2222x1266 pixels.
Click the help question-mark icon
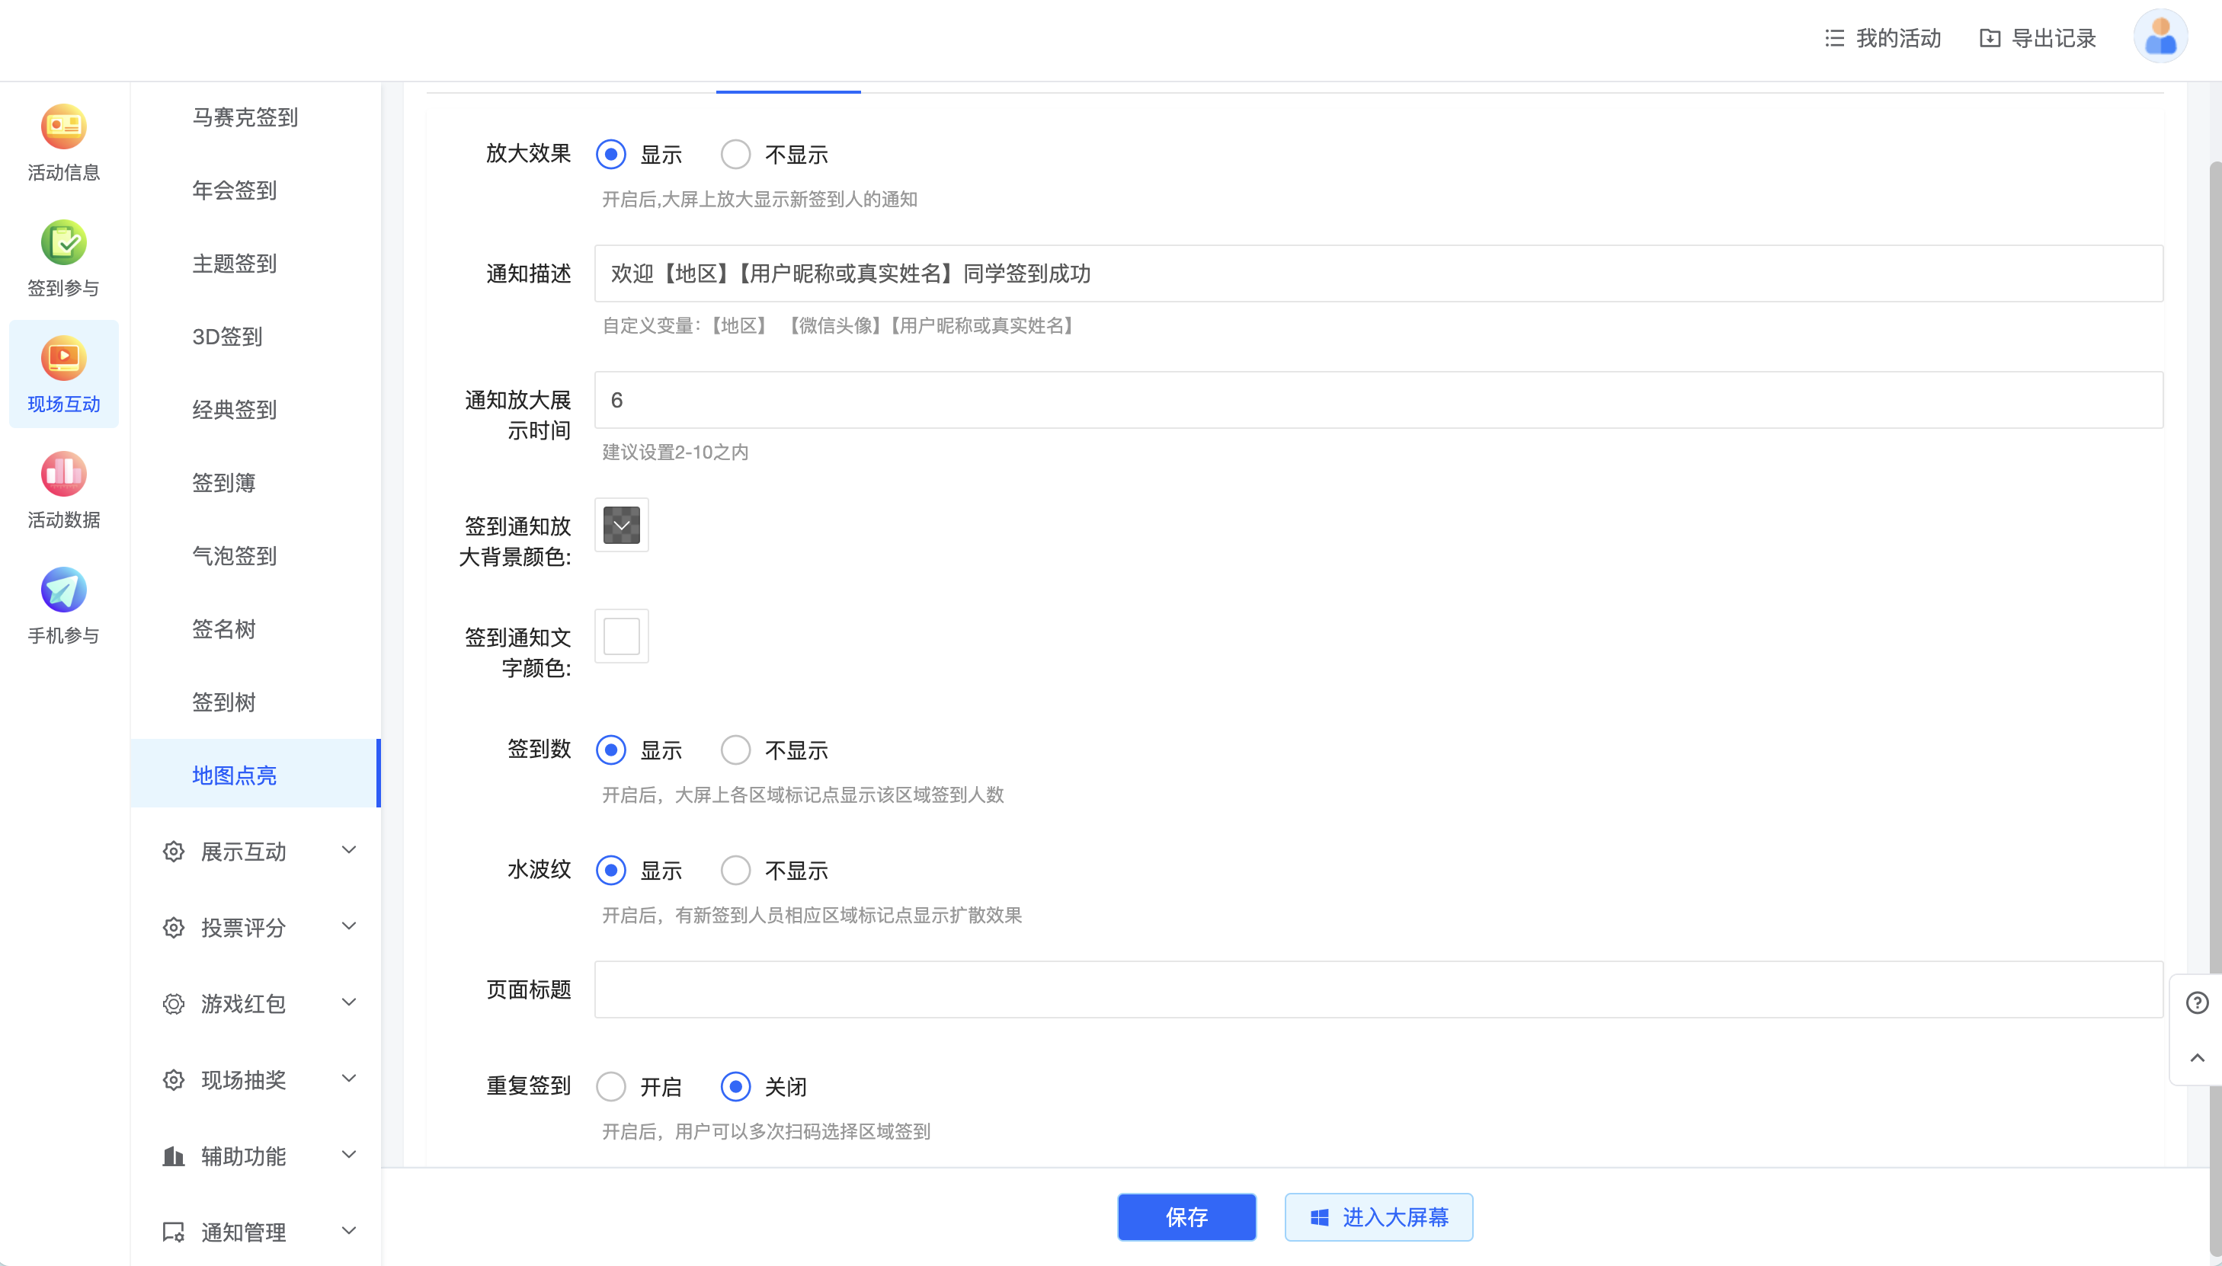(2197, 1002)
